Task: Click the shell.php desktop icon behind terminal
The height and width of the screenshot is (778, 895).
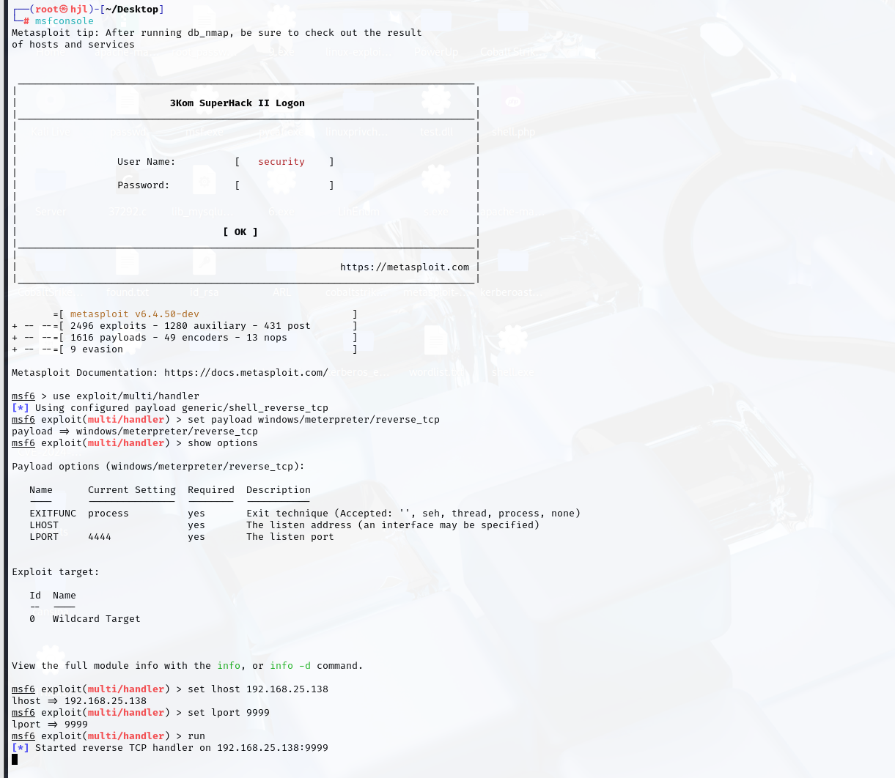Action: click(513, 112)
